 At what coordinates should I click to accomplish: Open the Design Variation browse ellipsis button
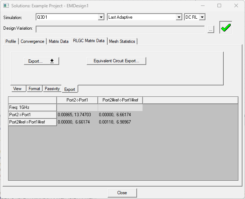click(x=210, y=30)
